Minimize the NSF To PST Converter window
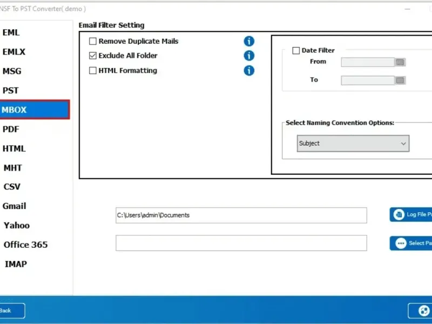The width and height of the screenshot is (432, 324). (408, 9)
